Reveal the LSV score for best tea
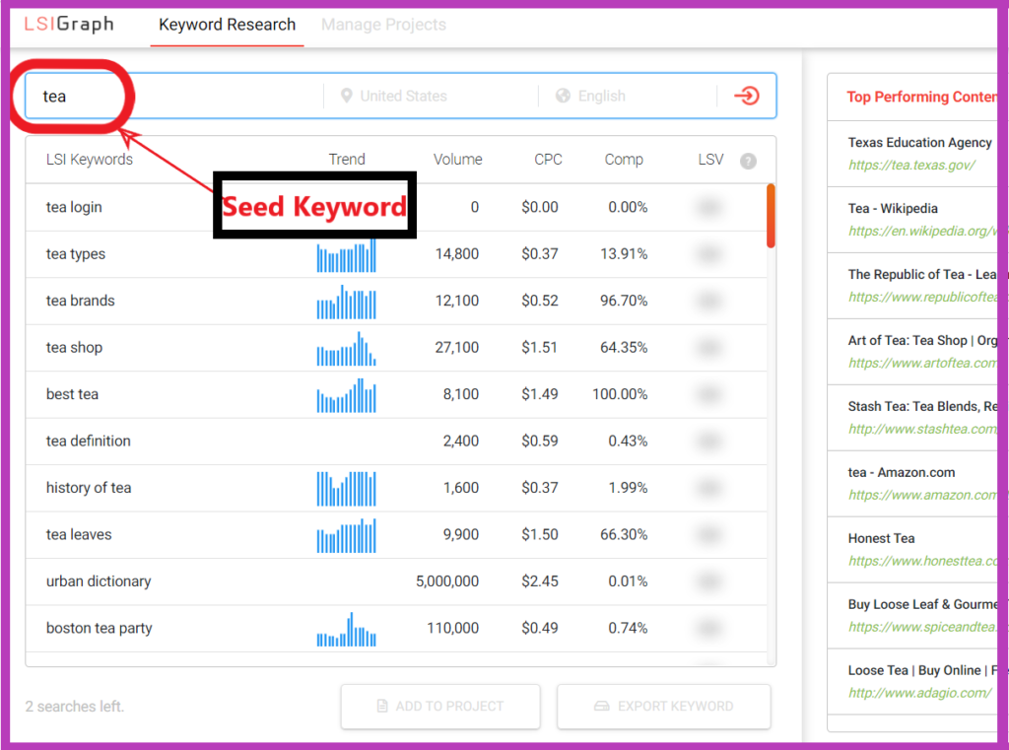This screenshot has height=750, width=1009. click(710, 394)
